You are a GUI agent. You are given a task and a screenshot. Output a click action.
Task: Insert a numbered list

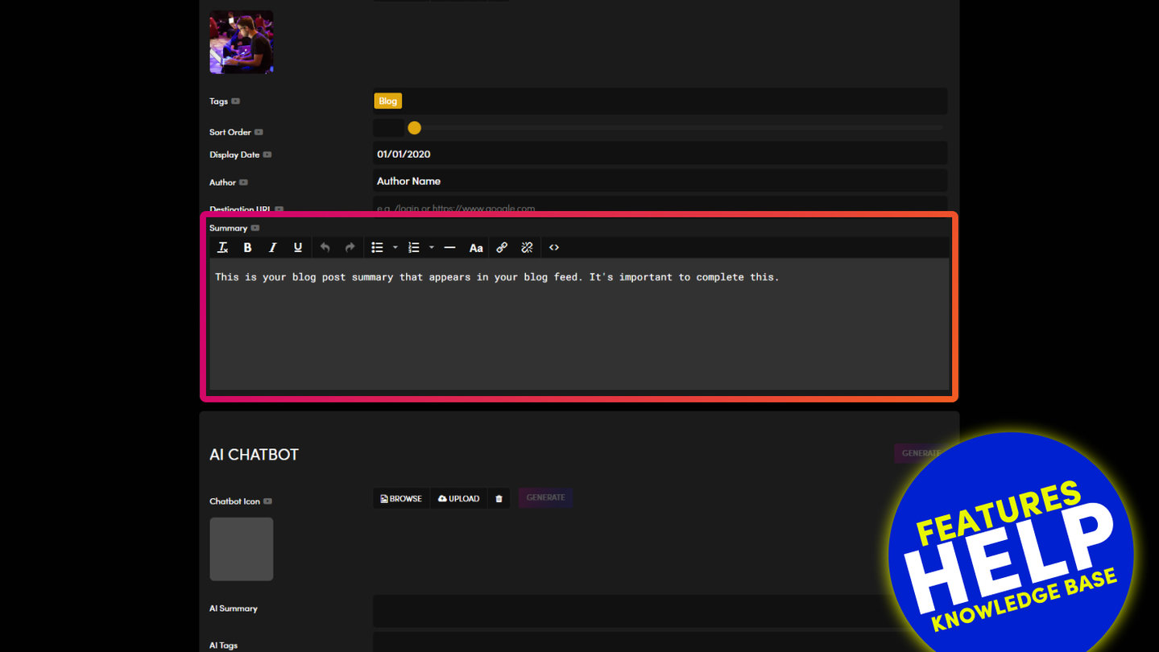pos(413,248)
